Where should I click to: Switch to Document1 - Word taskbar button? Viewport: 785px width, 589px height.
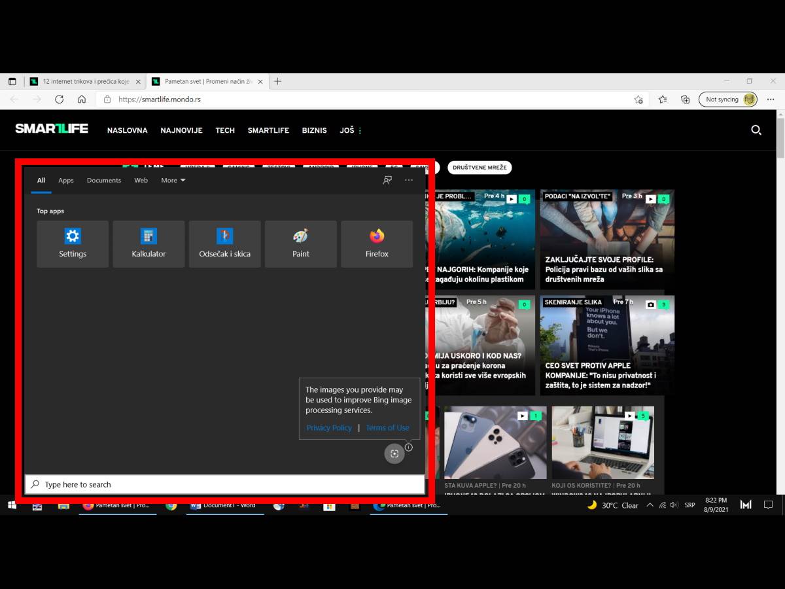(224, 505)
